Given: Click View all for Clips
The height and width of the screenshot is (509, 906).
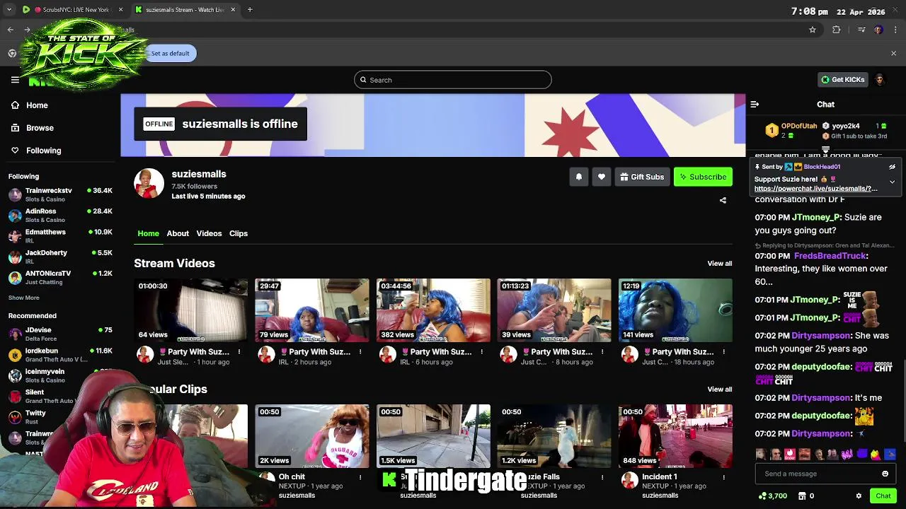Looking at the screenshot, I should (x=719, y=390).
